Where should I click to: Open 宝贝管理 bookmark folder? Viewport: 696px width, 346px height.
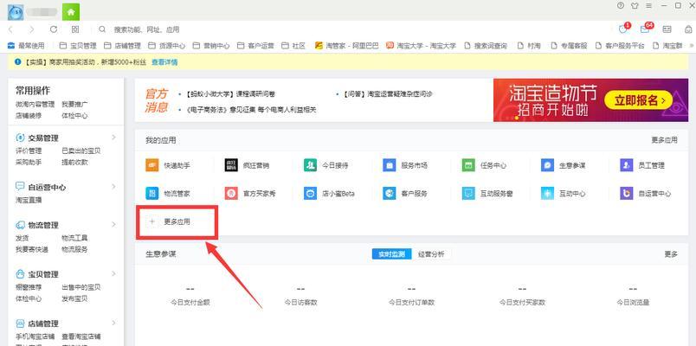78,45
